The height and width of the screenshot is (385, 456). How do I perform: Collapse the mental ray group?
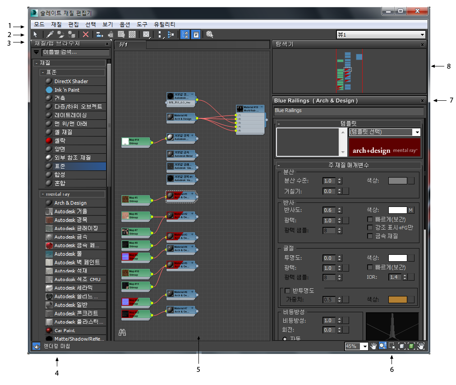click(43, 194)
